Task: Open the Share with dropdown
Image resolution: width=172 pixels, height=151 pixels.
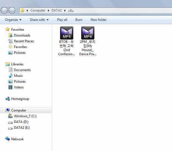Action: [39, 20]
